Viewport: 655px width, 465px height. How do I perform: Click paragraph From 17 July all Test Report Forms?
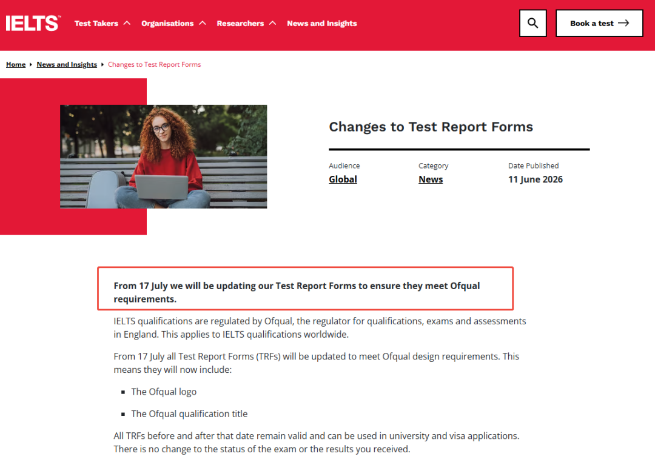[x=316, y=363]
